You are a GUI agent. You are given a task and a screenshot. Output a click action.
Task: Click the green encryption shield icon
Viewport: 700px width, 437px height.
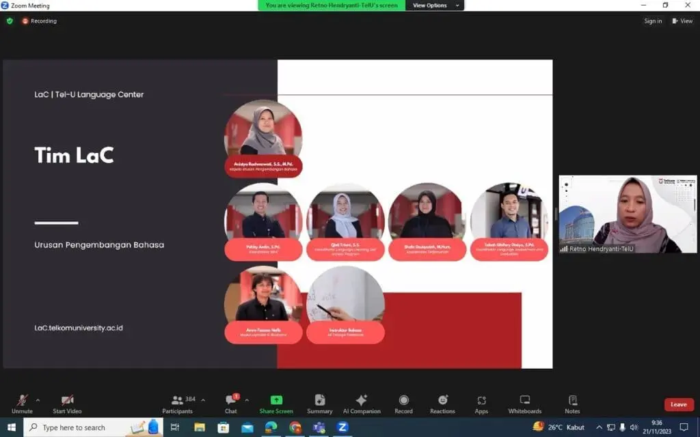[10, 21]
